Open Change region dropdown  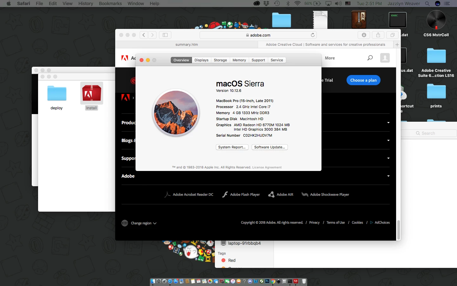[x=139, y=223]
